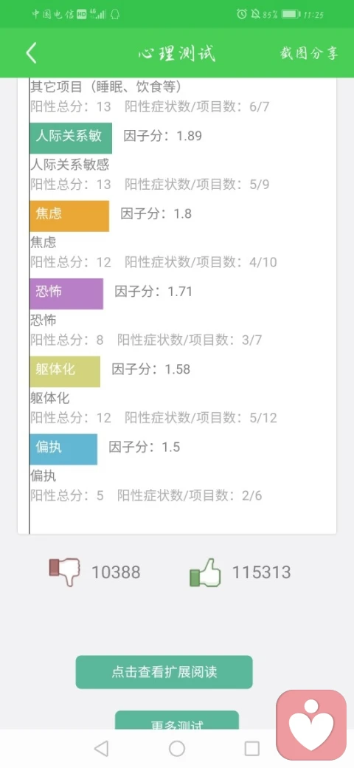Tap battery indicator in status bar
Viewport: 354px width, 768px height.
291,14
